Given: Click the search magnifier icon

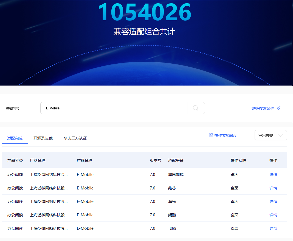Looking at the screenshot, I should click(196, 108).
